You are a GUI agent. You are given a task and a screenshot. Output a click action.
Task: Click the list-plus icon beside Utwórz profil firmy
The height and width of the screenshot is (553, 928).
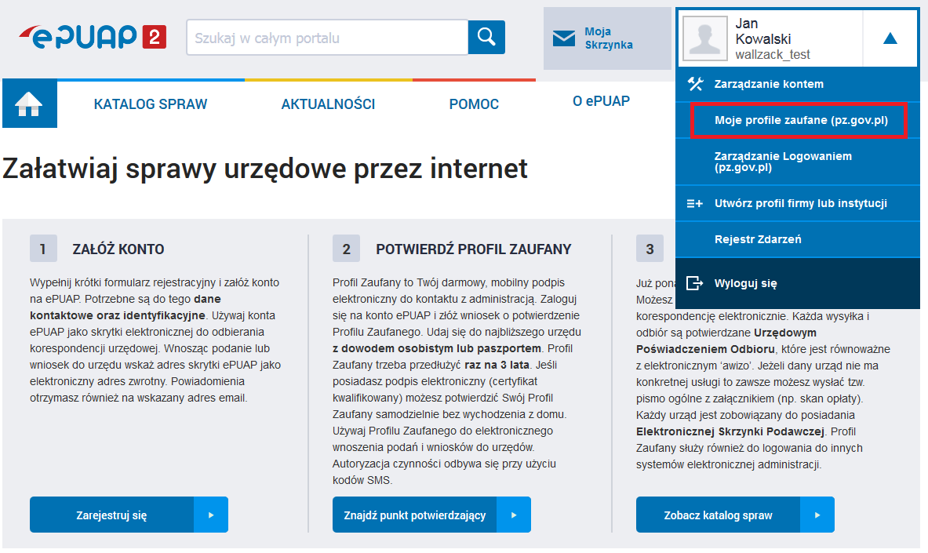tap(695, 204)
